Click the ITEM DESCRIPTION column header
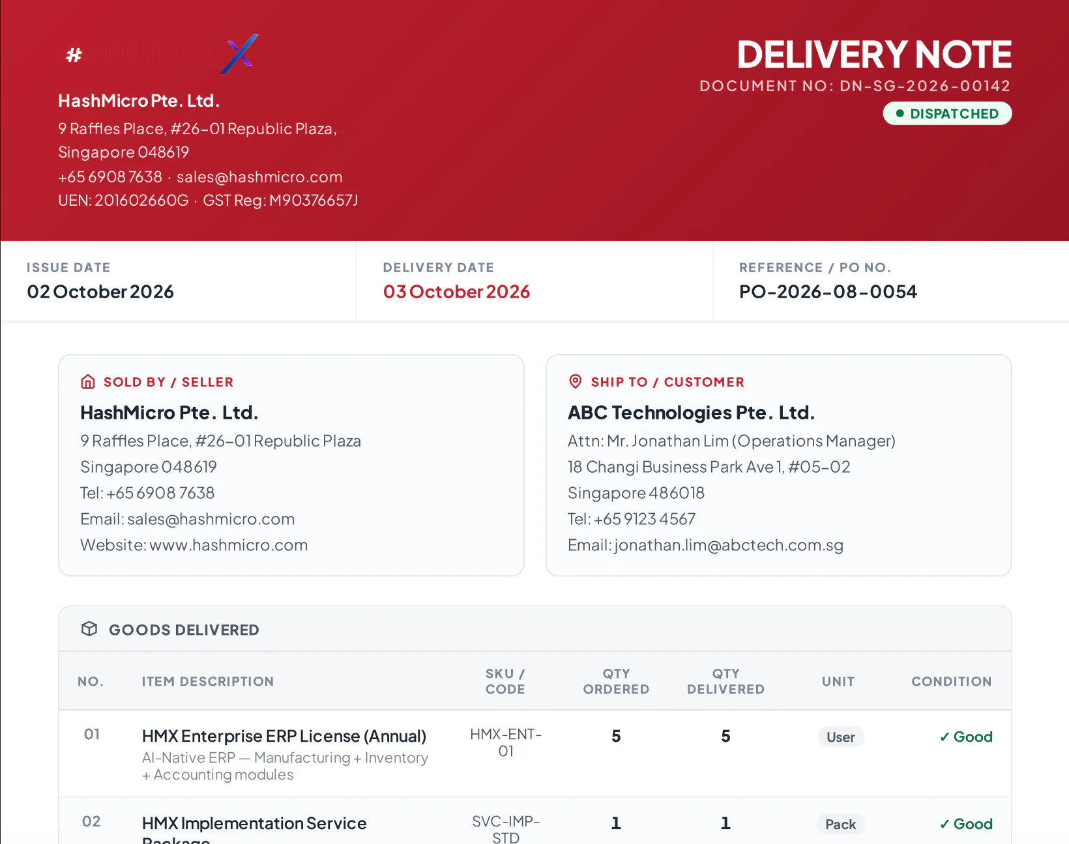The image size is (1069, 844). click(208, 681)
